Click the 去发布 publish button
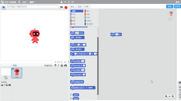The height and width of the screenshot is (101, 181). pyautogui.click(x=178, y=6)
